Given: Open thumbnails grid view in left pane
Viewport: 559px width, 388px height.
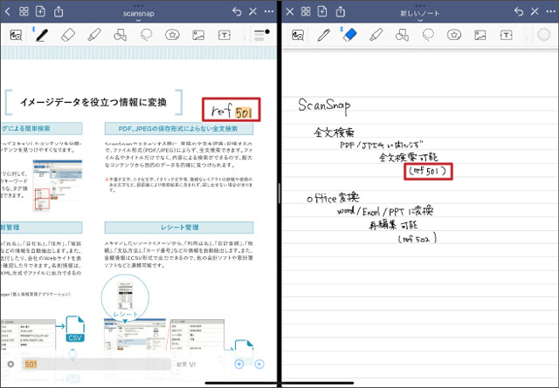Looking at the screenshot, I should [x=24, y=11].
